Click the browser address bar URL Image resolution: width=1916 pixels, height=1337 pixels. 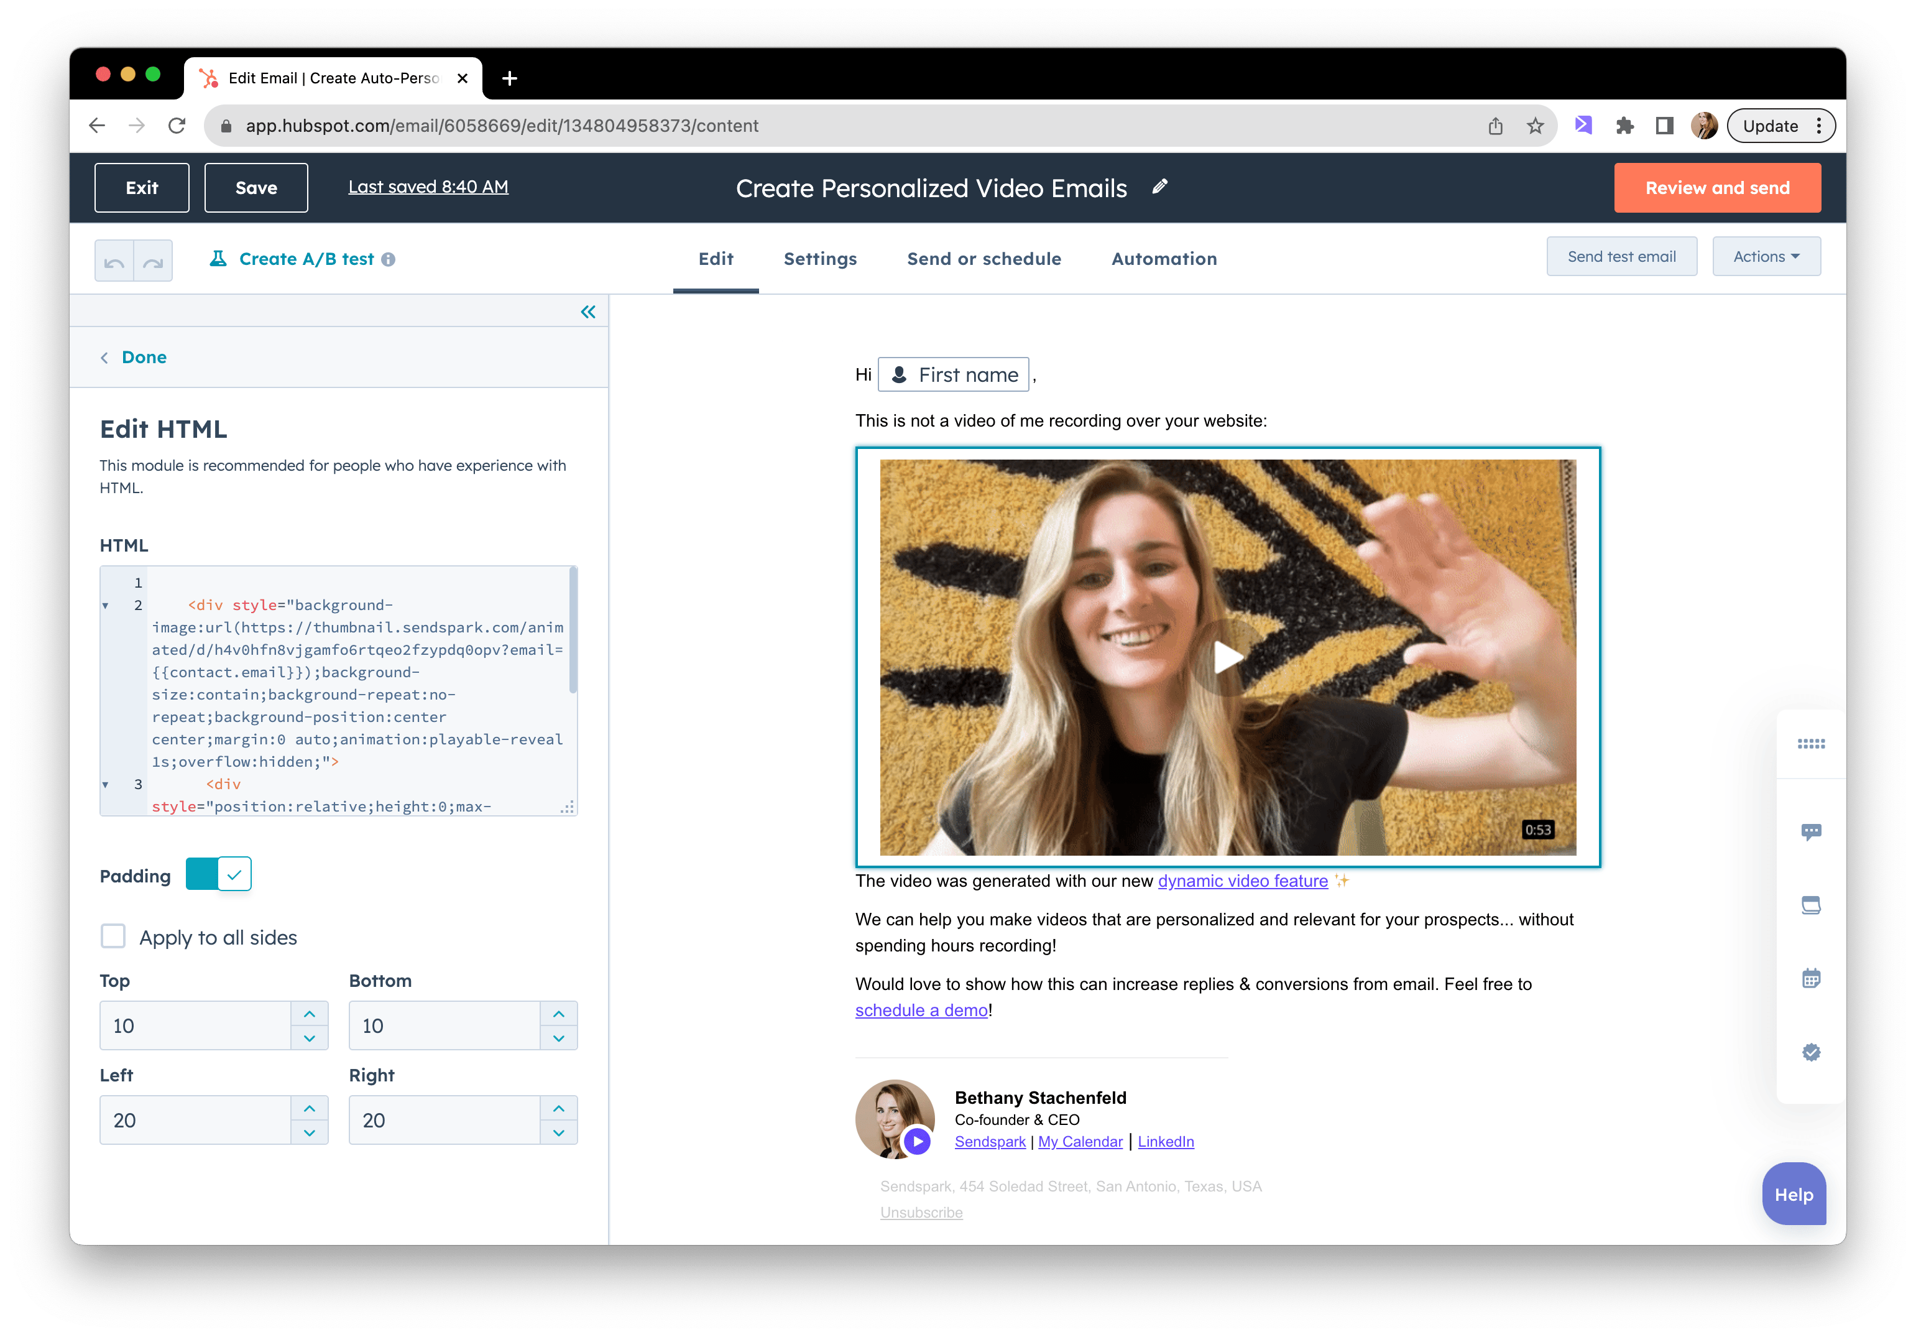(x=502, y=125)
